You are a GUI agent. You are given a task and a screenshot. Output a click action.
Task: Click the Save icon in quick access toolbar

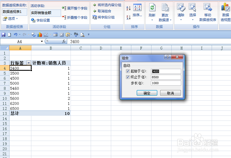coord(3,35)
